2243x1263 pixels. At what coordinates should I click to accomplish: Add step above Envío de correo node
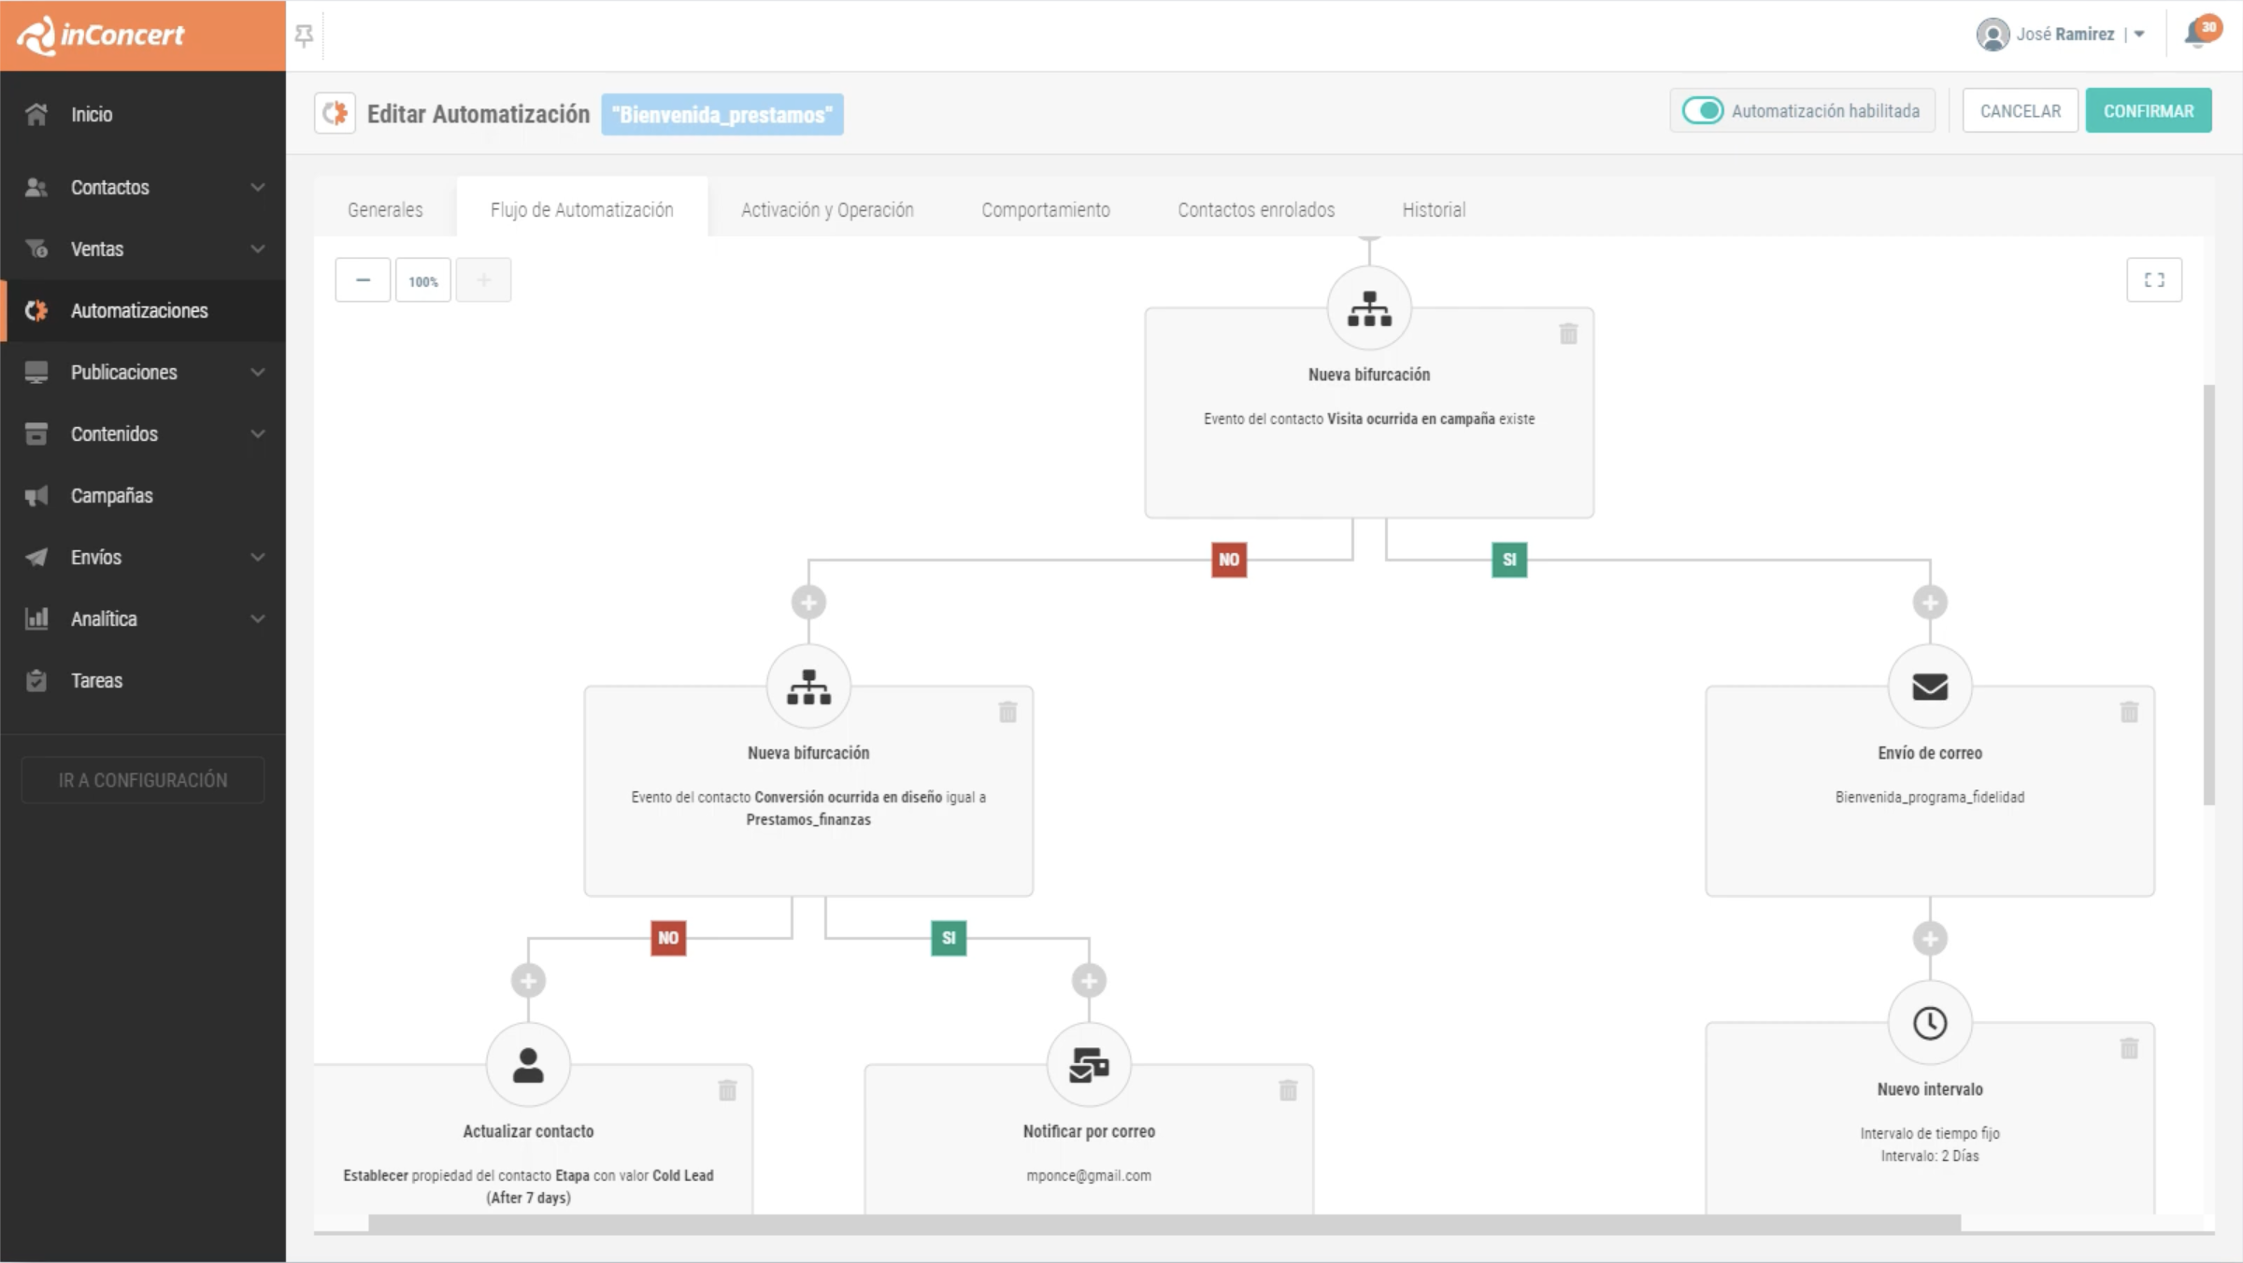(1930, 603)
